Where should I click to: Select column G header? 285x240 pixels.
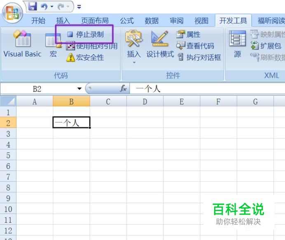point(255,101)
